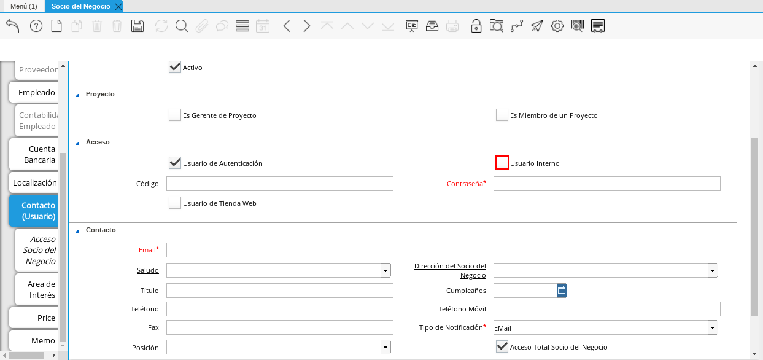763x360 pixels.
Task: Switch to the Menú (1) tab
Action: click(24, 6)
